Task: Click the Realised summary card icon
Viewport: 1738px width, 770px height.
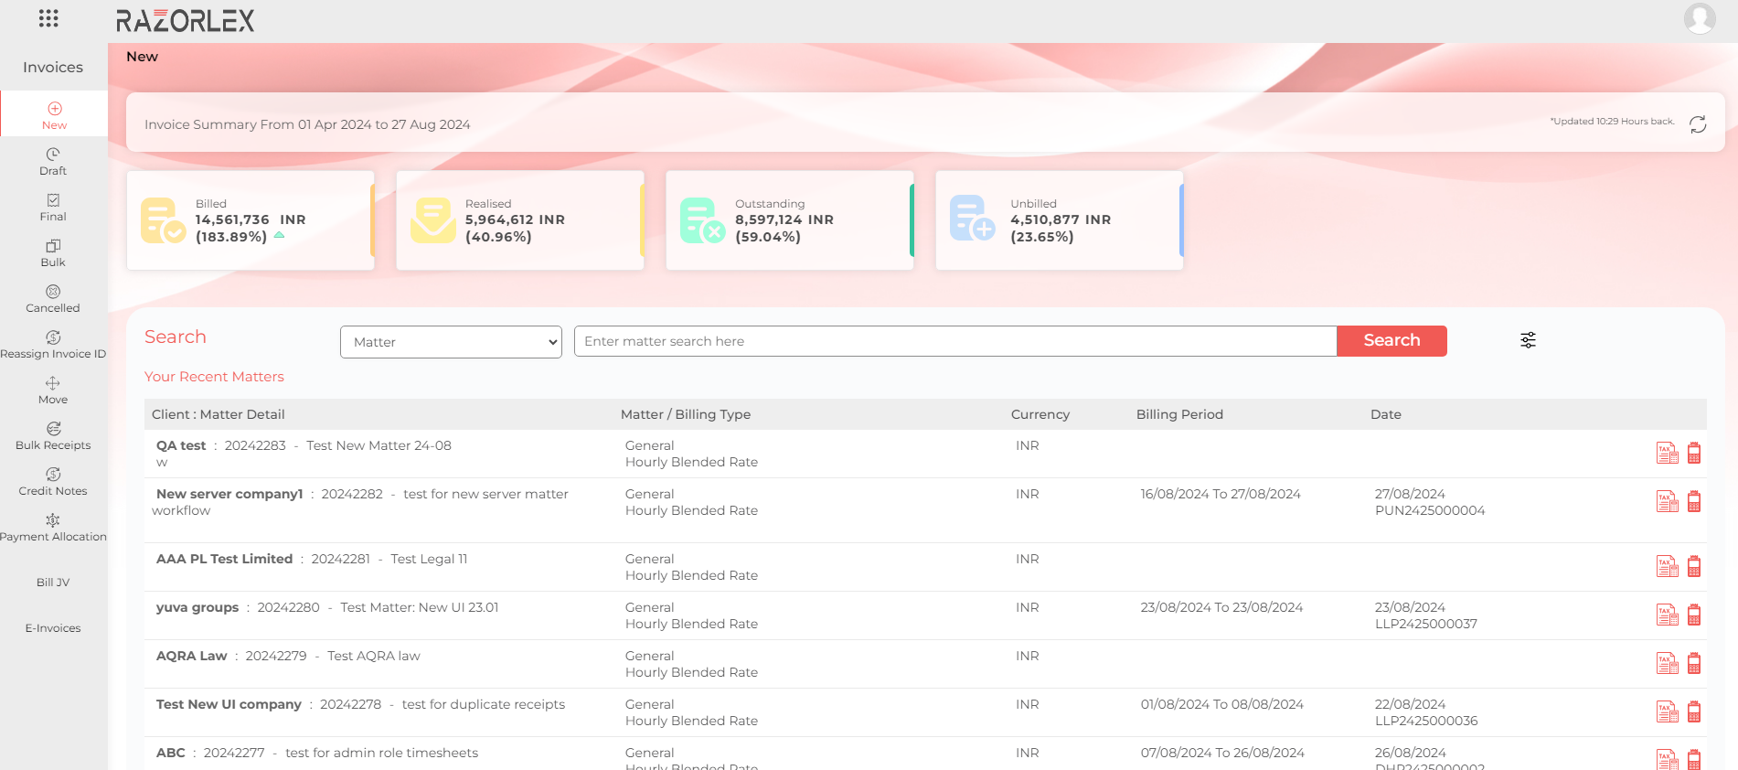Action: pos(432,220)
